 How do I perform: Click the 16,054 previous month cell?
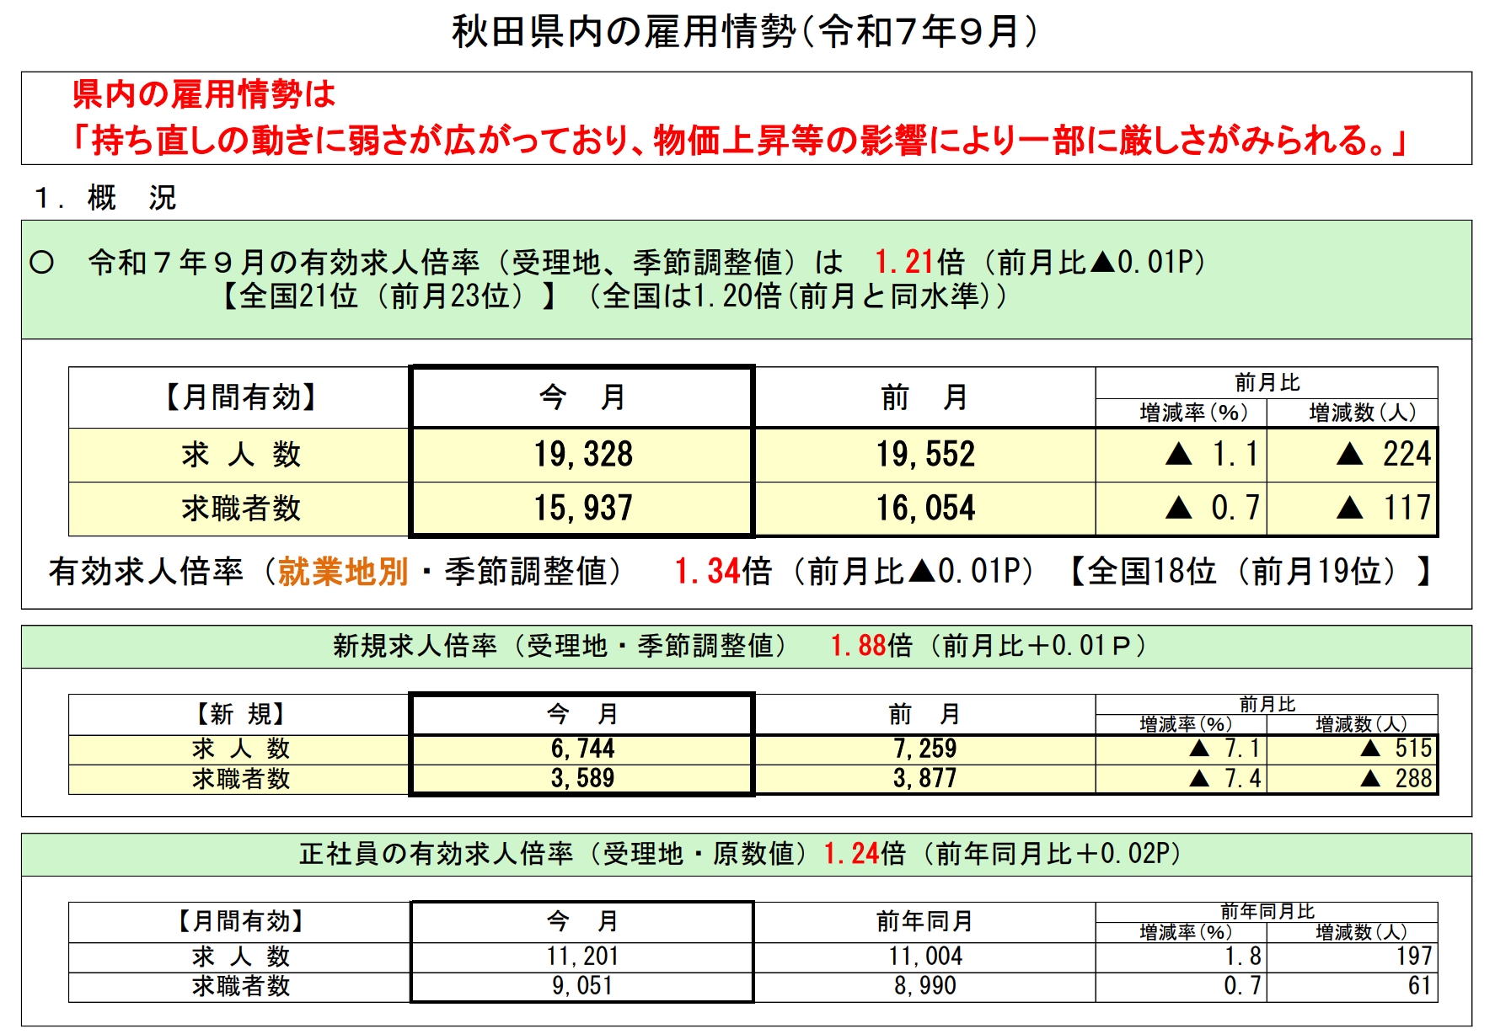[x=924, y=509]
